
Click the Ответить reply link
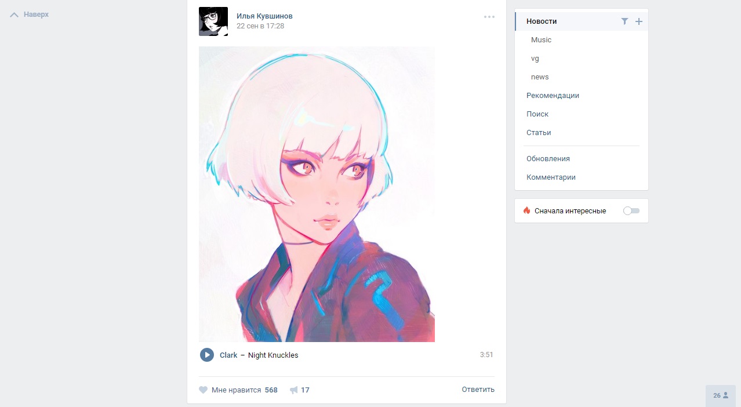click(x=478, y=390)
